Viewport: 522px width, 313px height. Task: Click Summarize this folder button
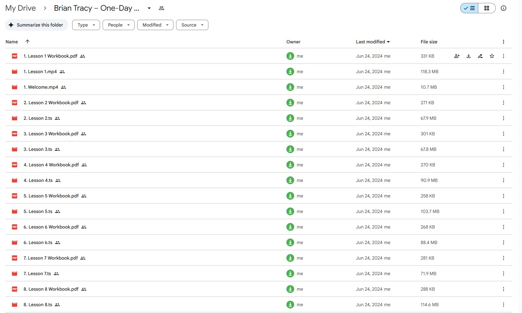click(x=37, y=25)
